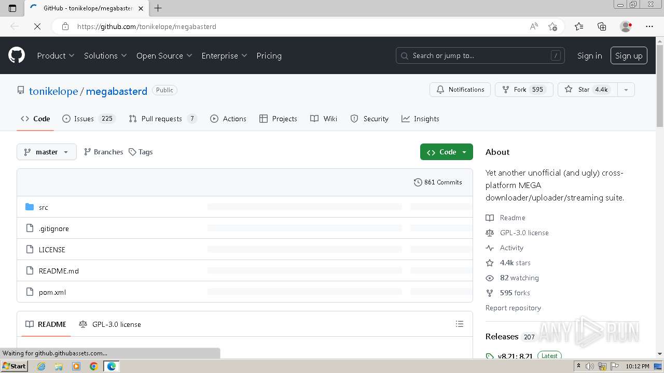
Task: Add this page to favorites
Action: coord(552,26)
